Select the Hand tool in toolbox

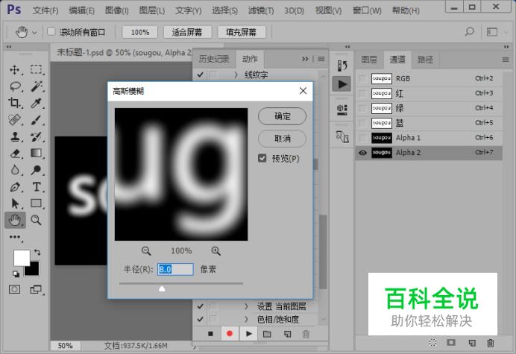[x=15, y=220]
